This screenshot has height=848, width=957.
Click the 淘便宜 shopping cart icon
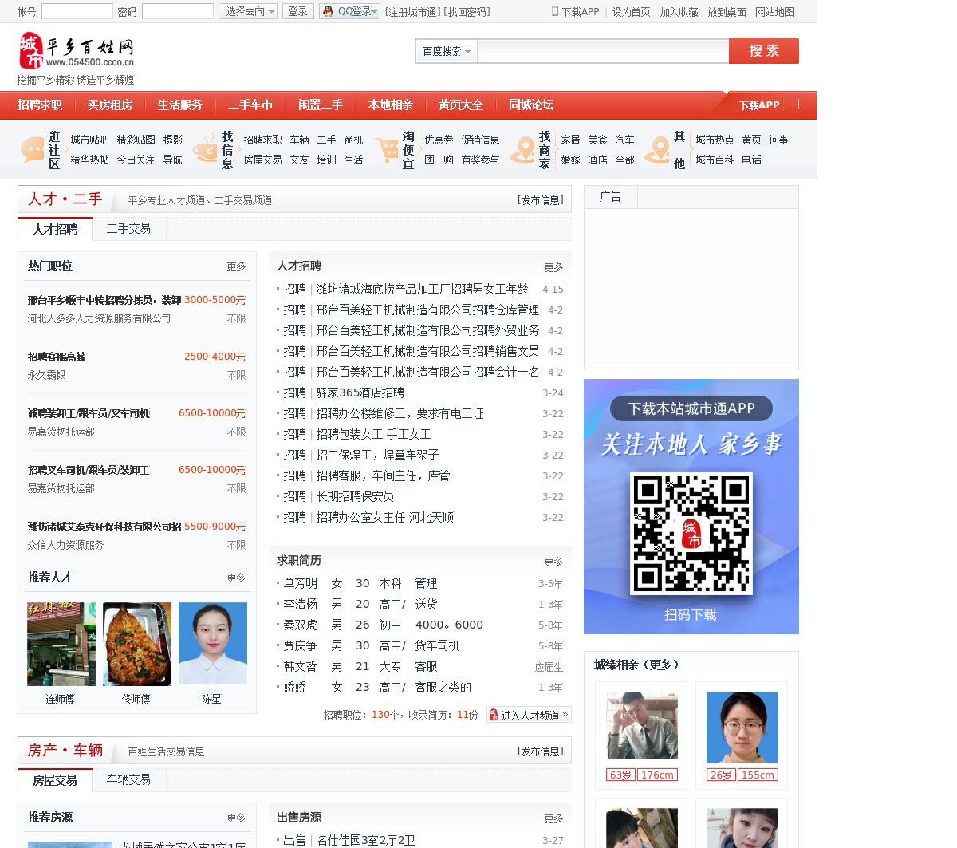(x=388, y=149)
